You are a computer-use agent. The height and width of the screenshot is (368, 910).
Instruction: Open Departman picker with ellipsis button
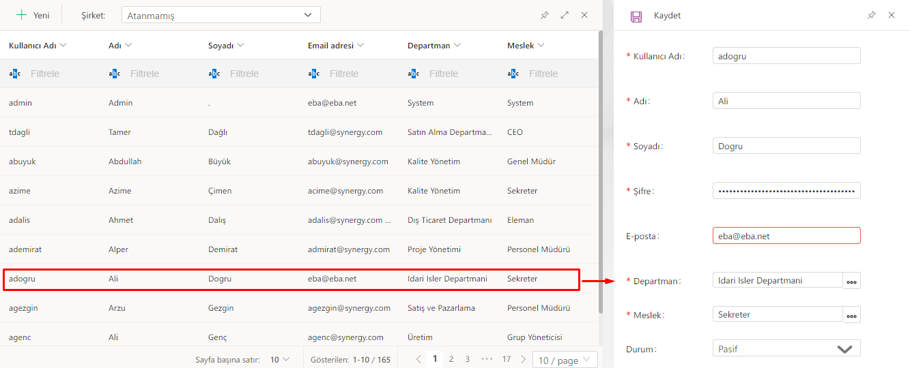851,281
